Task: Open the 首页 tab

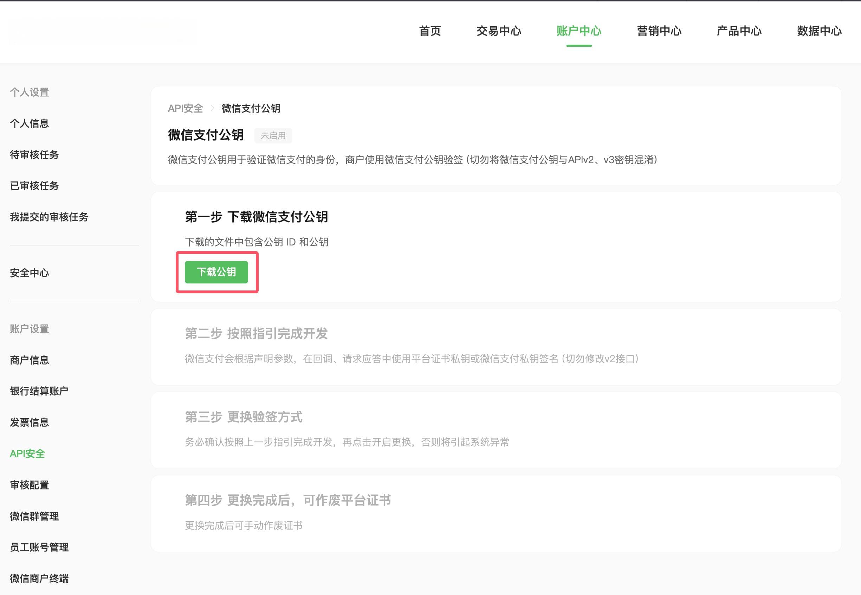Action: (x=430, y=31)
